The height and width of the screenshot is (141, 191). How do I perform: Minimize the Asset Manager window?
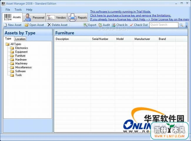pos(176,4)
